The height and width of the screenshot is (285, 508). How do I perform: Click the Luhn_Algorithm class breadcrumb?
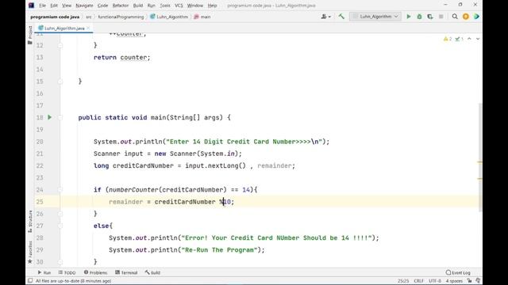point(169,17)
